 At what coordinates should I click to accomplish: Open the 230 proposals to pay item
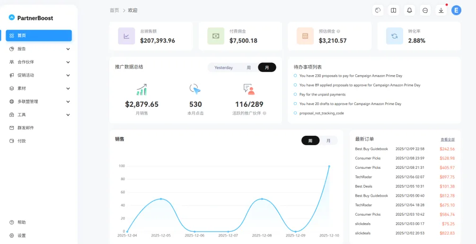[351, 76]
